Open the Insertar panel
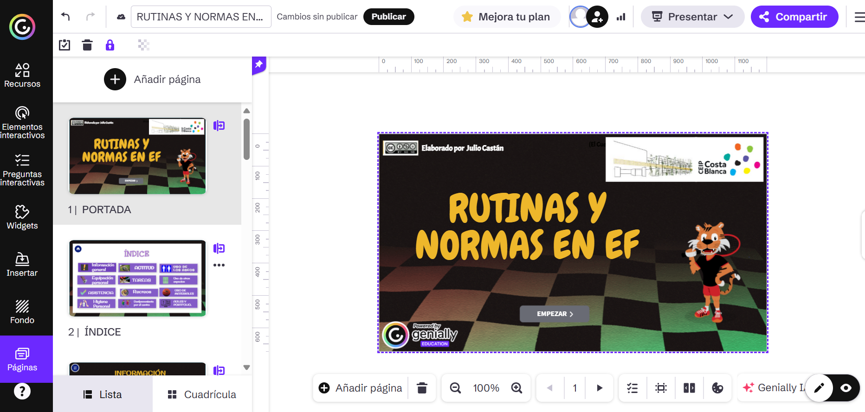Viewport: 865px width, 412px height. click(x=22, y=264)
